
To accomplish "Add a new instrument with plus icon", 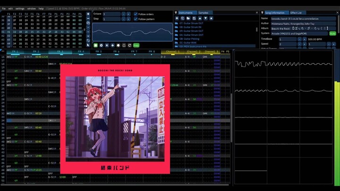I will [177, 18].
